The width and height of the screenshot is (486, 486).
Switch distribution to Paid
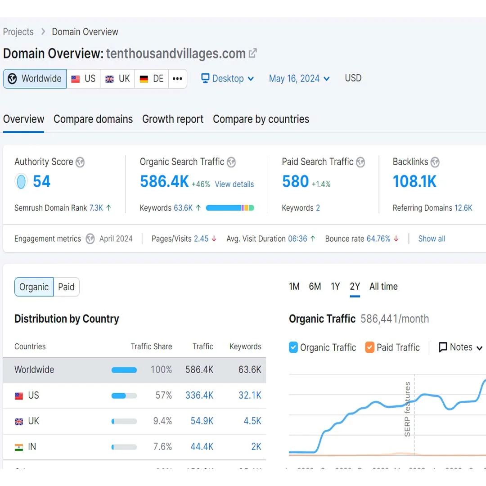tap(66, 287)
